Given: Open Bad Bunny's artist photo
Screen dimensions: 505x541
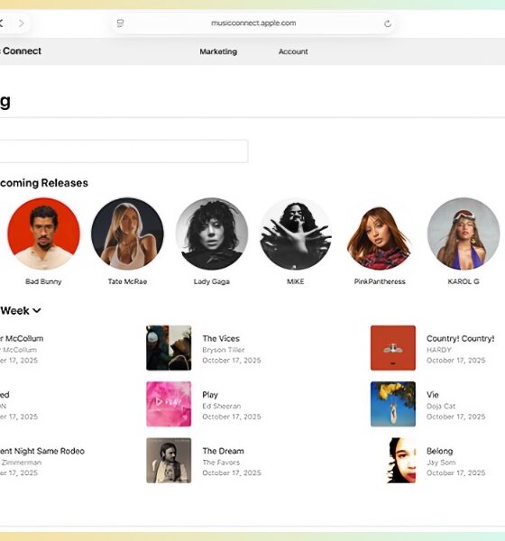Looking at the screenshot, I should tap(43, 234).
